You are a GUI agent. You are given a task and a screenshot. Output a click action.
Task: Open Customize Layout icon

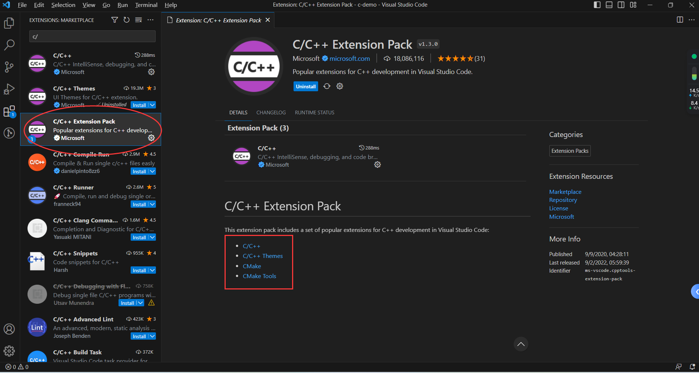click(633, 5)
